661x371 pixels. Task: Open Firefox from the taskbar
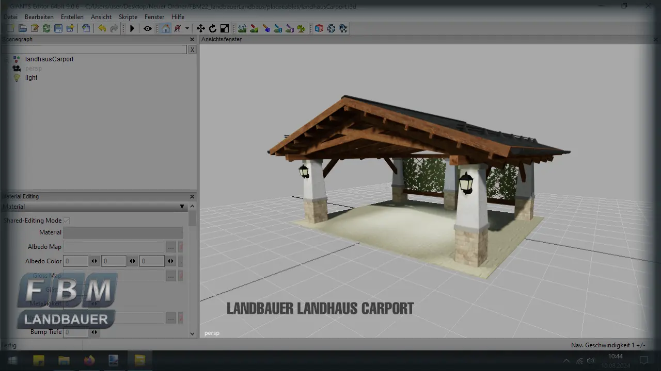click(89, 361)
